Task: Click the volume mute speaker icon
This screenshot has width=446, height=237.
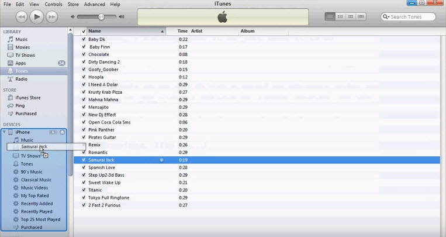Action: point(73,17)
